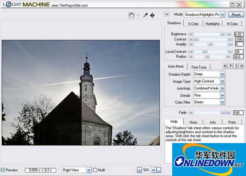The image size is (246, 176).
Task: Select the four-arrow move tool
Action: click(x=153, y=15)
